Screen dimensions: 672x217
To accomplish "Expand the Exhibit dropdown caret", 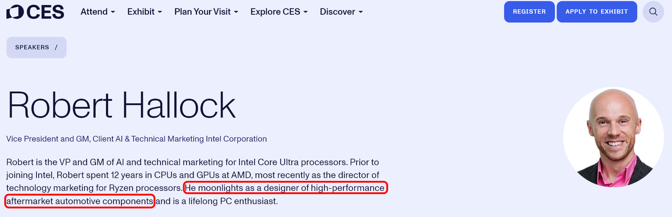I will tap(160, 12).
